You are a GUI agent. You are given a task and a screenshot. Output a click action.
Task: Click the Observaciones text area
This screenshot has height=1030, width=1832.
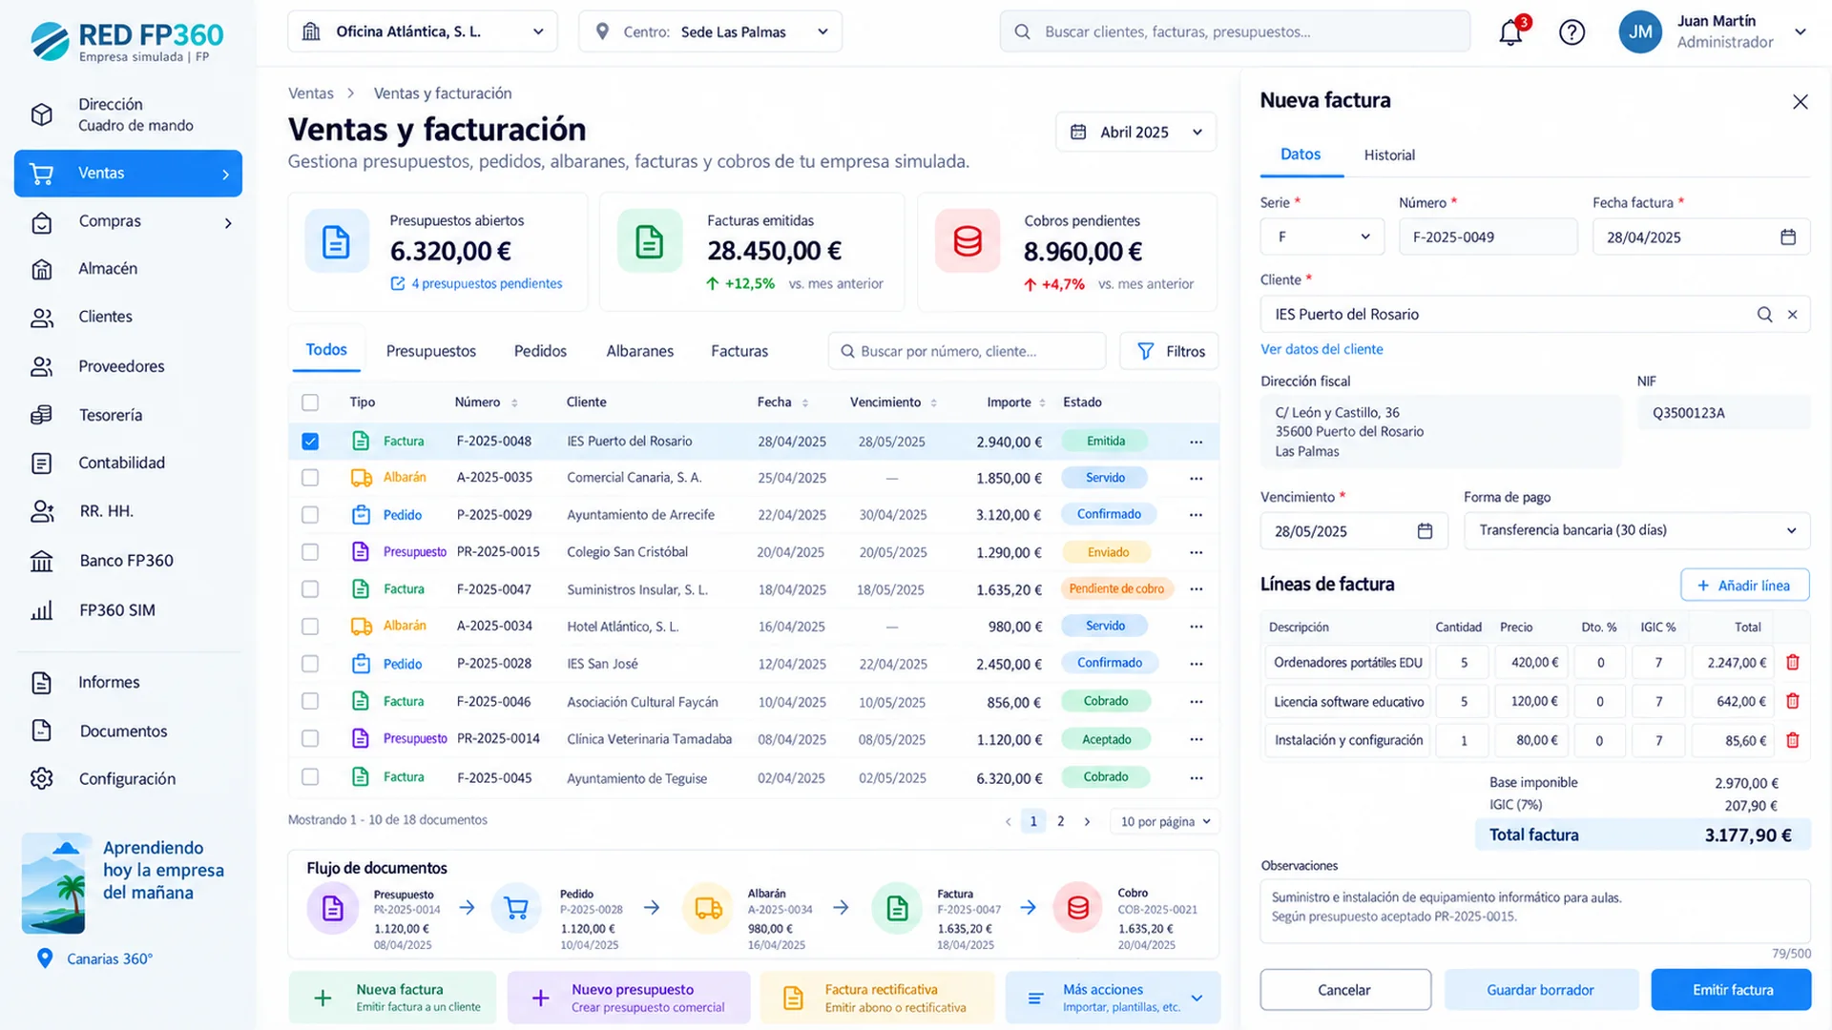(1535, 911)
